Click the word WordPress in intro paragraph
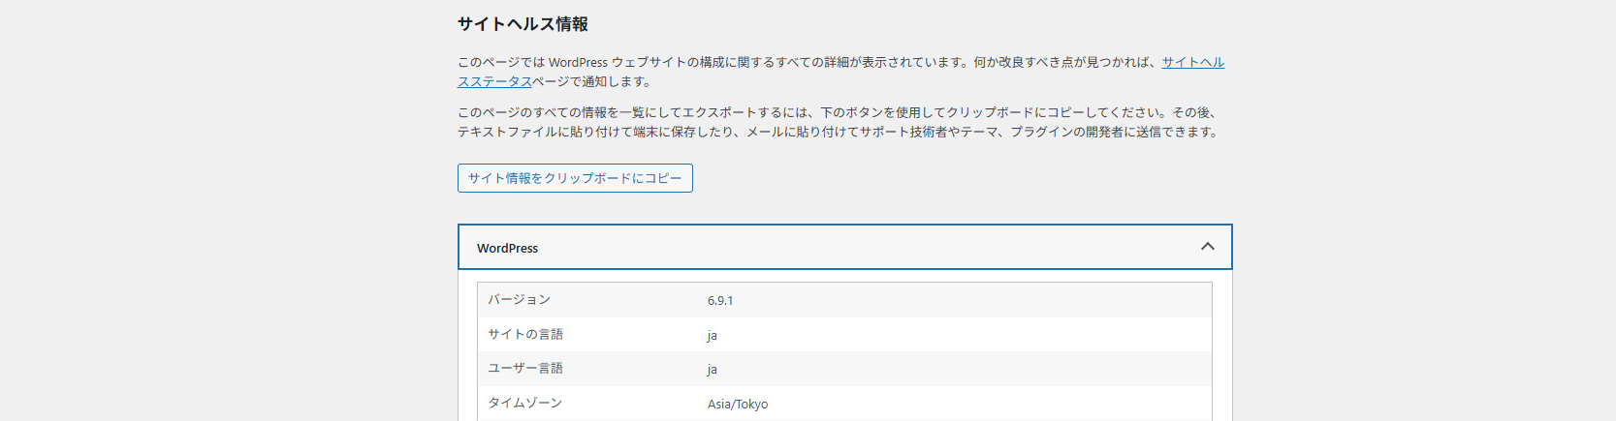This screenshot has height=421, width=1616. click(578, 63)
